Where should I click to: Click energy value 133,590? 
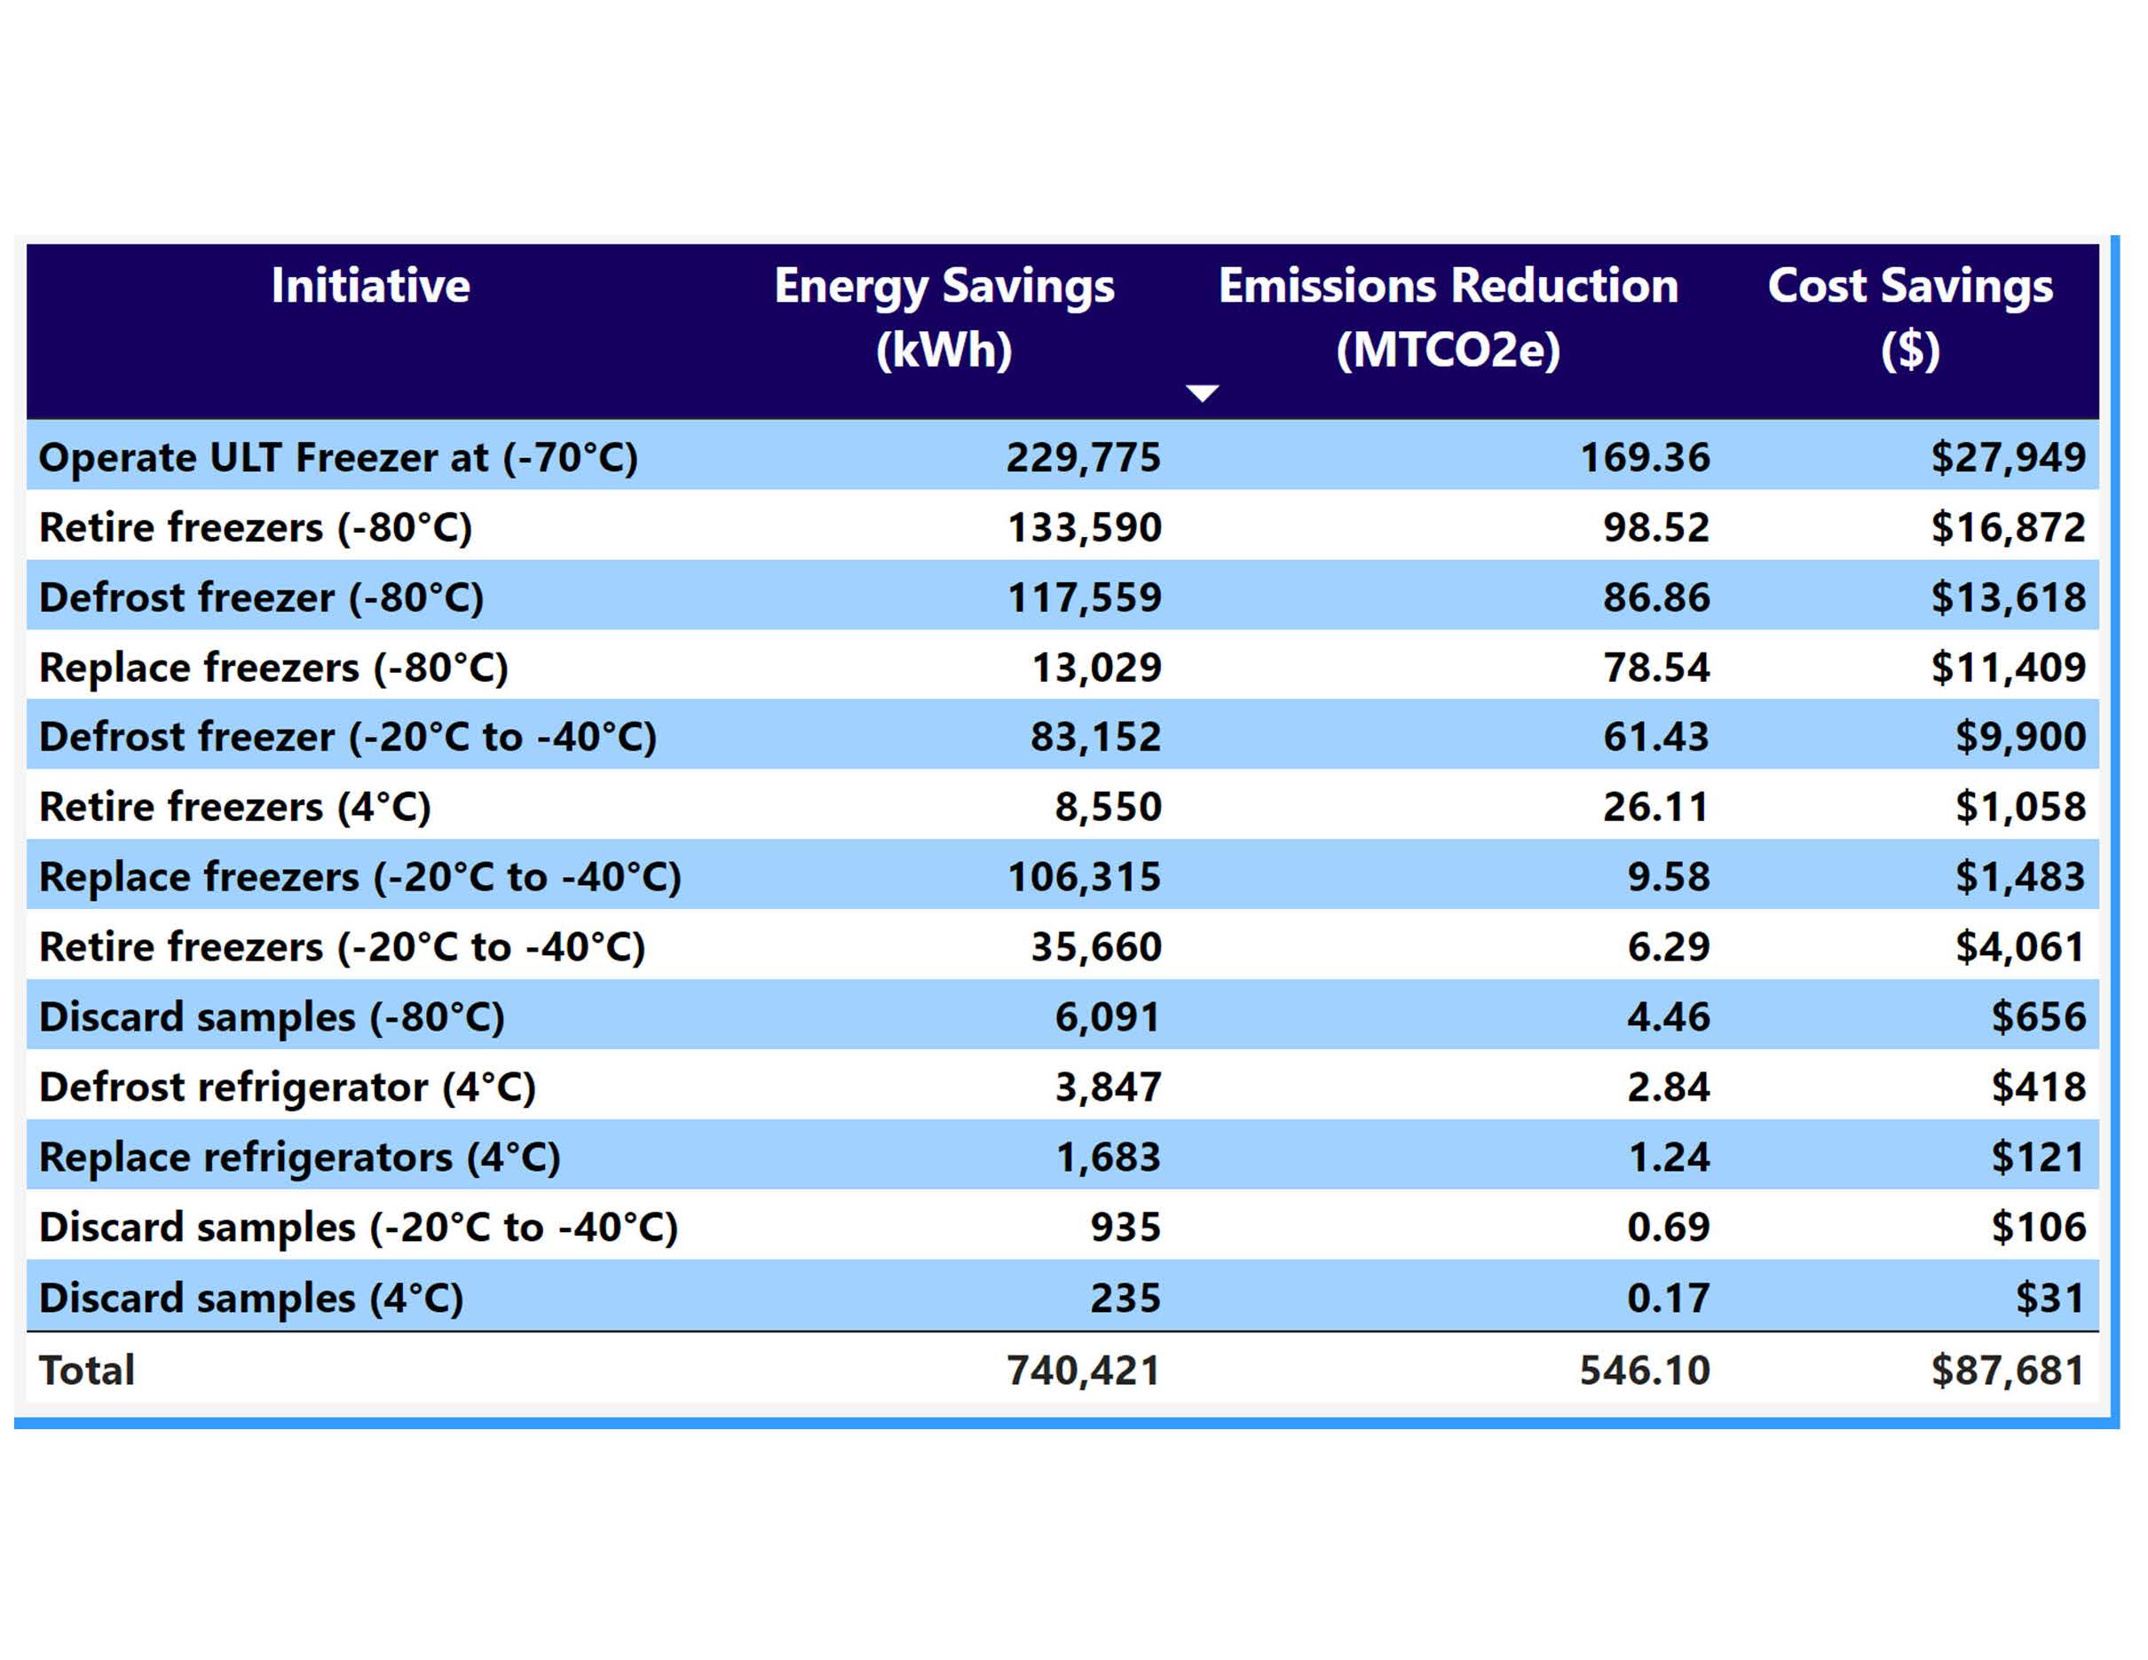1084,528
